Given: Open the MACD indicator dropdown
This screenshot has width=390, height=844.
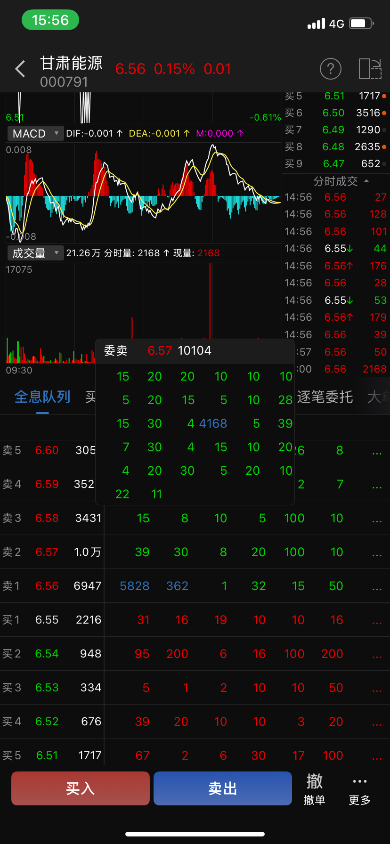Looking at the screenshot, I should click(35, 134).
